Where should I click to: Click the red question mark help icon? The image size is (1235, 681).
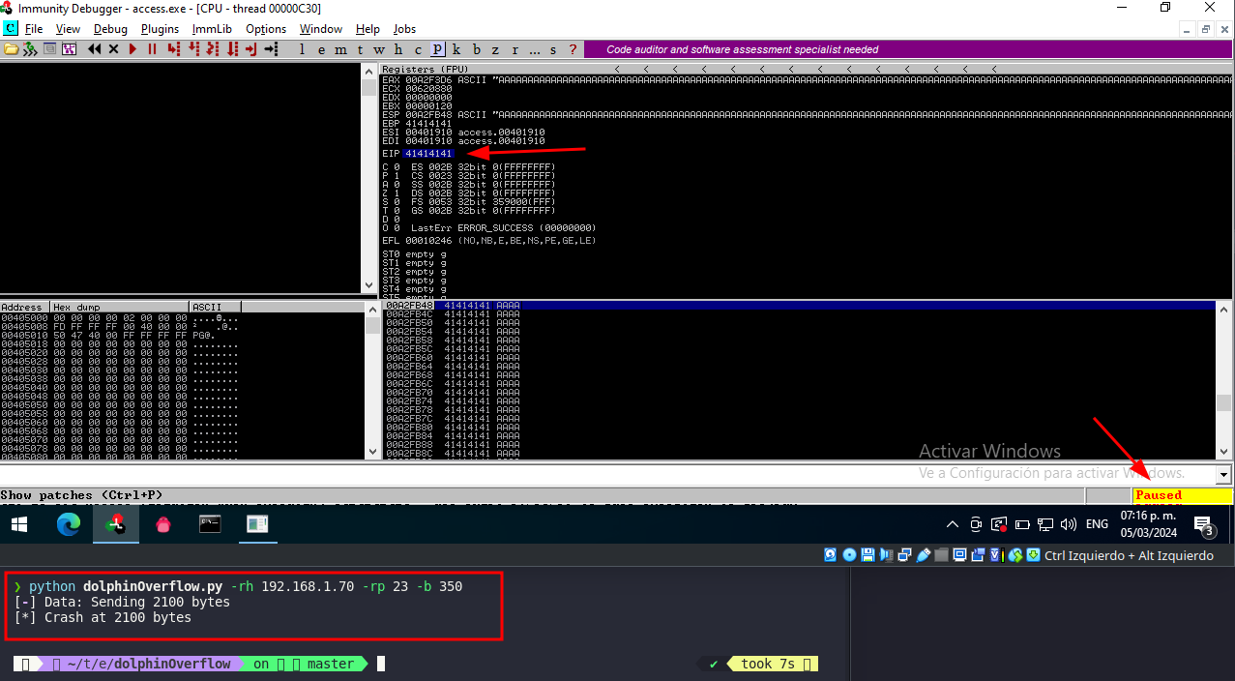tap(573, 49)
